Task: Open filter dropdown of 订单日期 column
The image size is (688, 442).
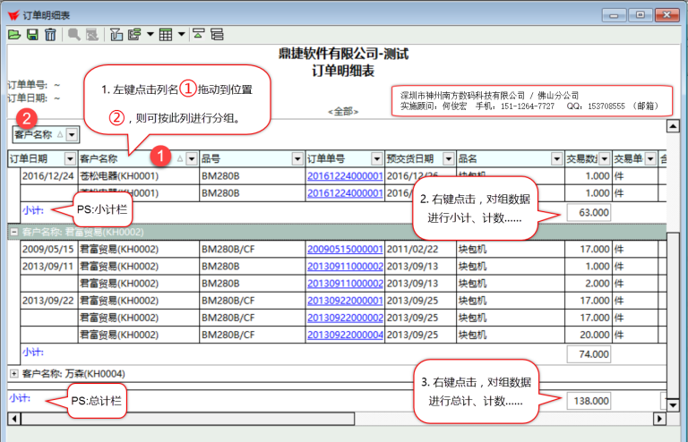Action: click(70, 158)
